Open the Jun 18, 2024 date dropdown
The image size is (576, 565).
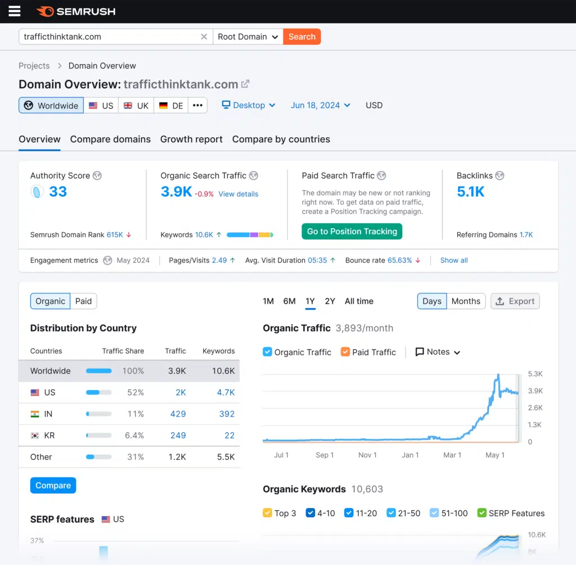pyautogui.click(x=320, y=106)
